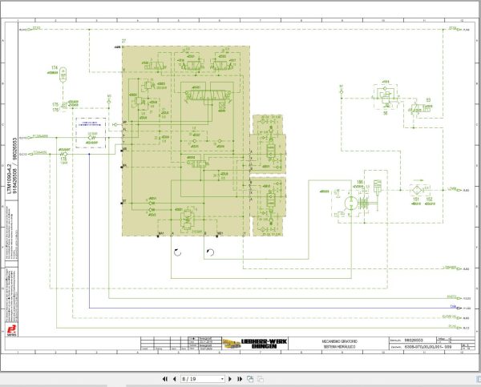Advance to the next page

click(x=230, y=379)
